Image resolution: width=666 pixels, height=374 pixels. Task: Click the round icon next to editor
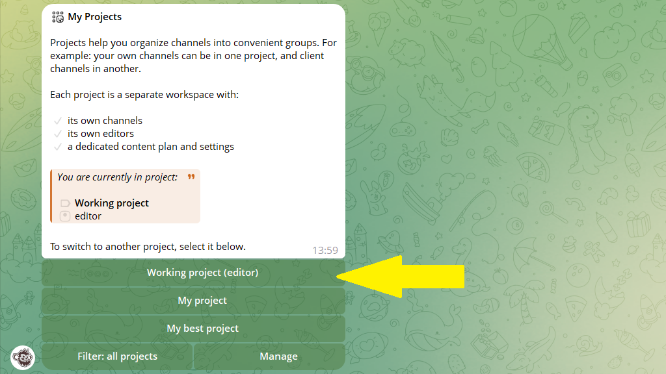[x=65, y=216]
